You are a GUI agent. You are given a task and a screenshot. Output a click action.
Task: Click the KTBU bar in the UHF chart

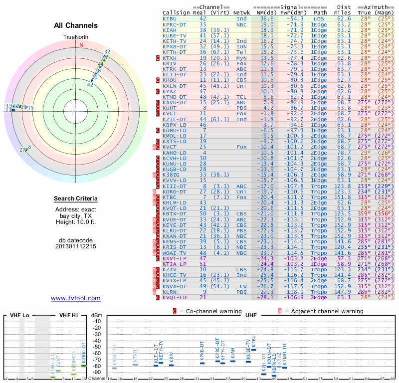click(x=253, y=350)
